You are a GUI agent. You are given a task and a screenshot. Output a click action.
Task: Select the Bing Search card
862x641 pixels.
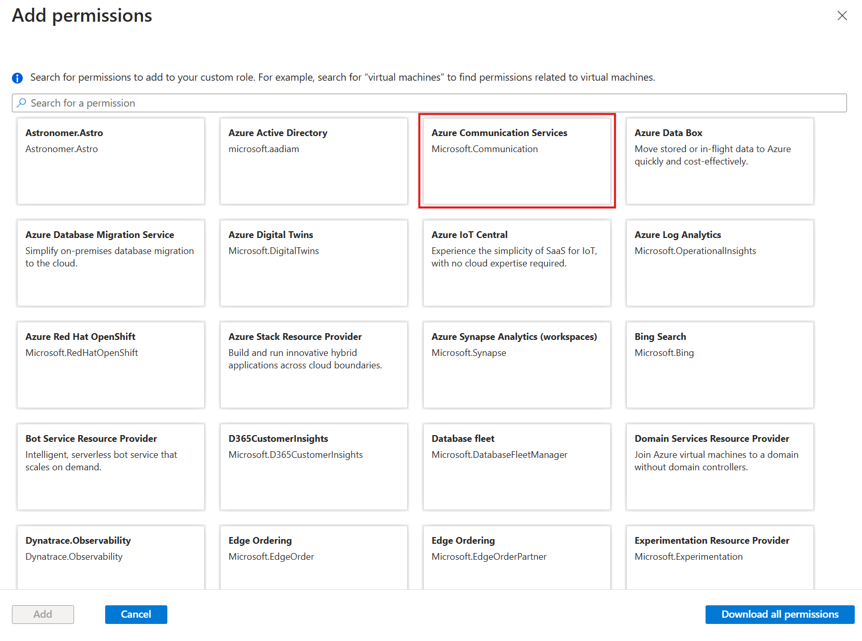(x=720, y=365)
